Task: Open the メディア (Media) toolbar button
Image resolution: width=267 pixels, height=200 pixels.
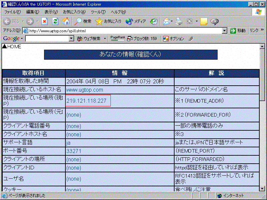Action: tap(136, 21)
